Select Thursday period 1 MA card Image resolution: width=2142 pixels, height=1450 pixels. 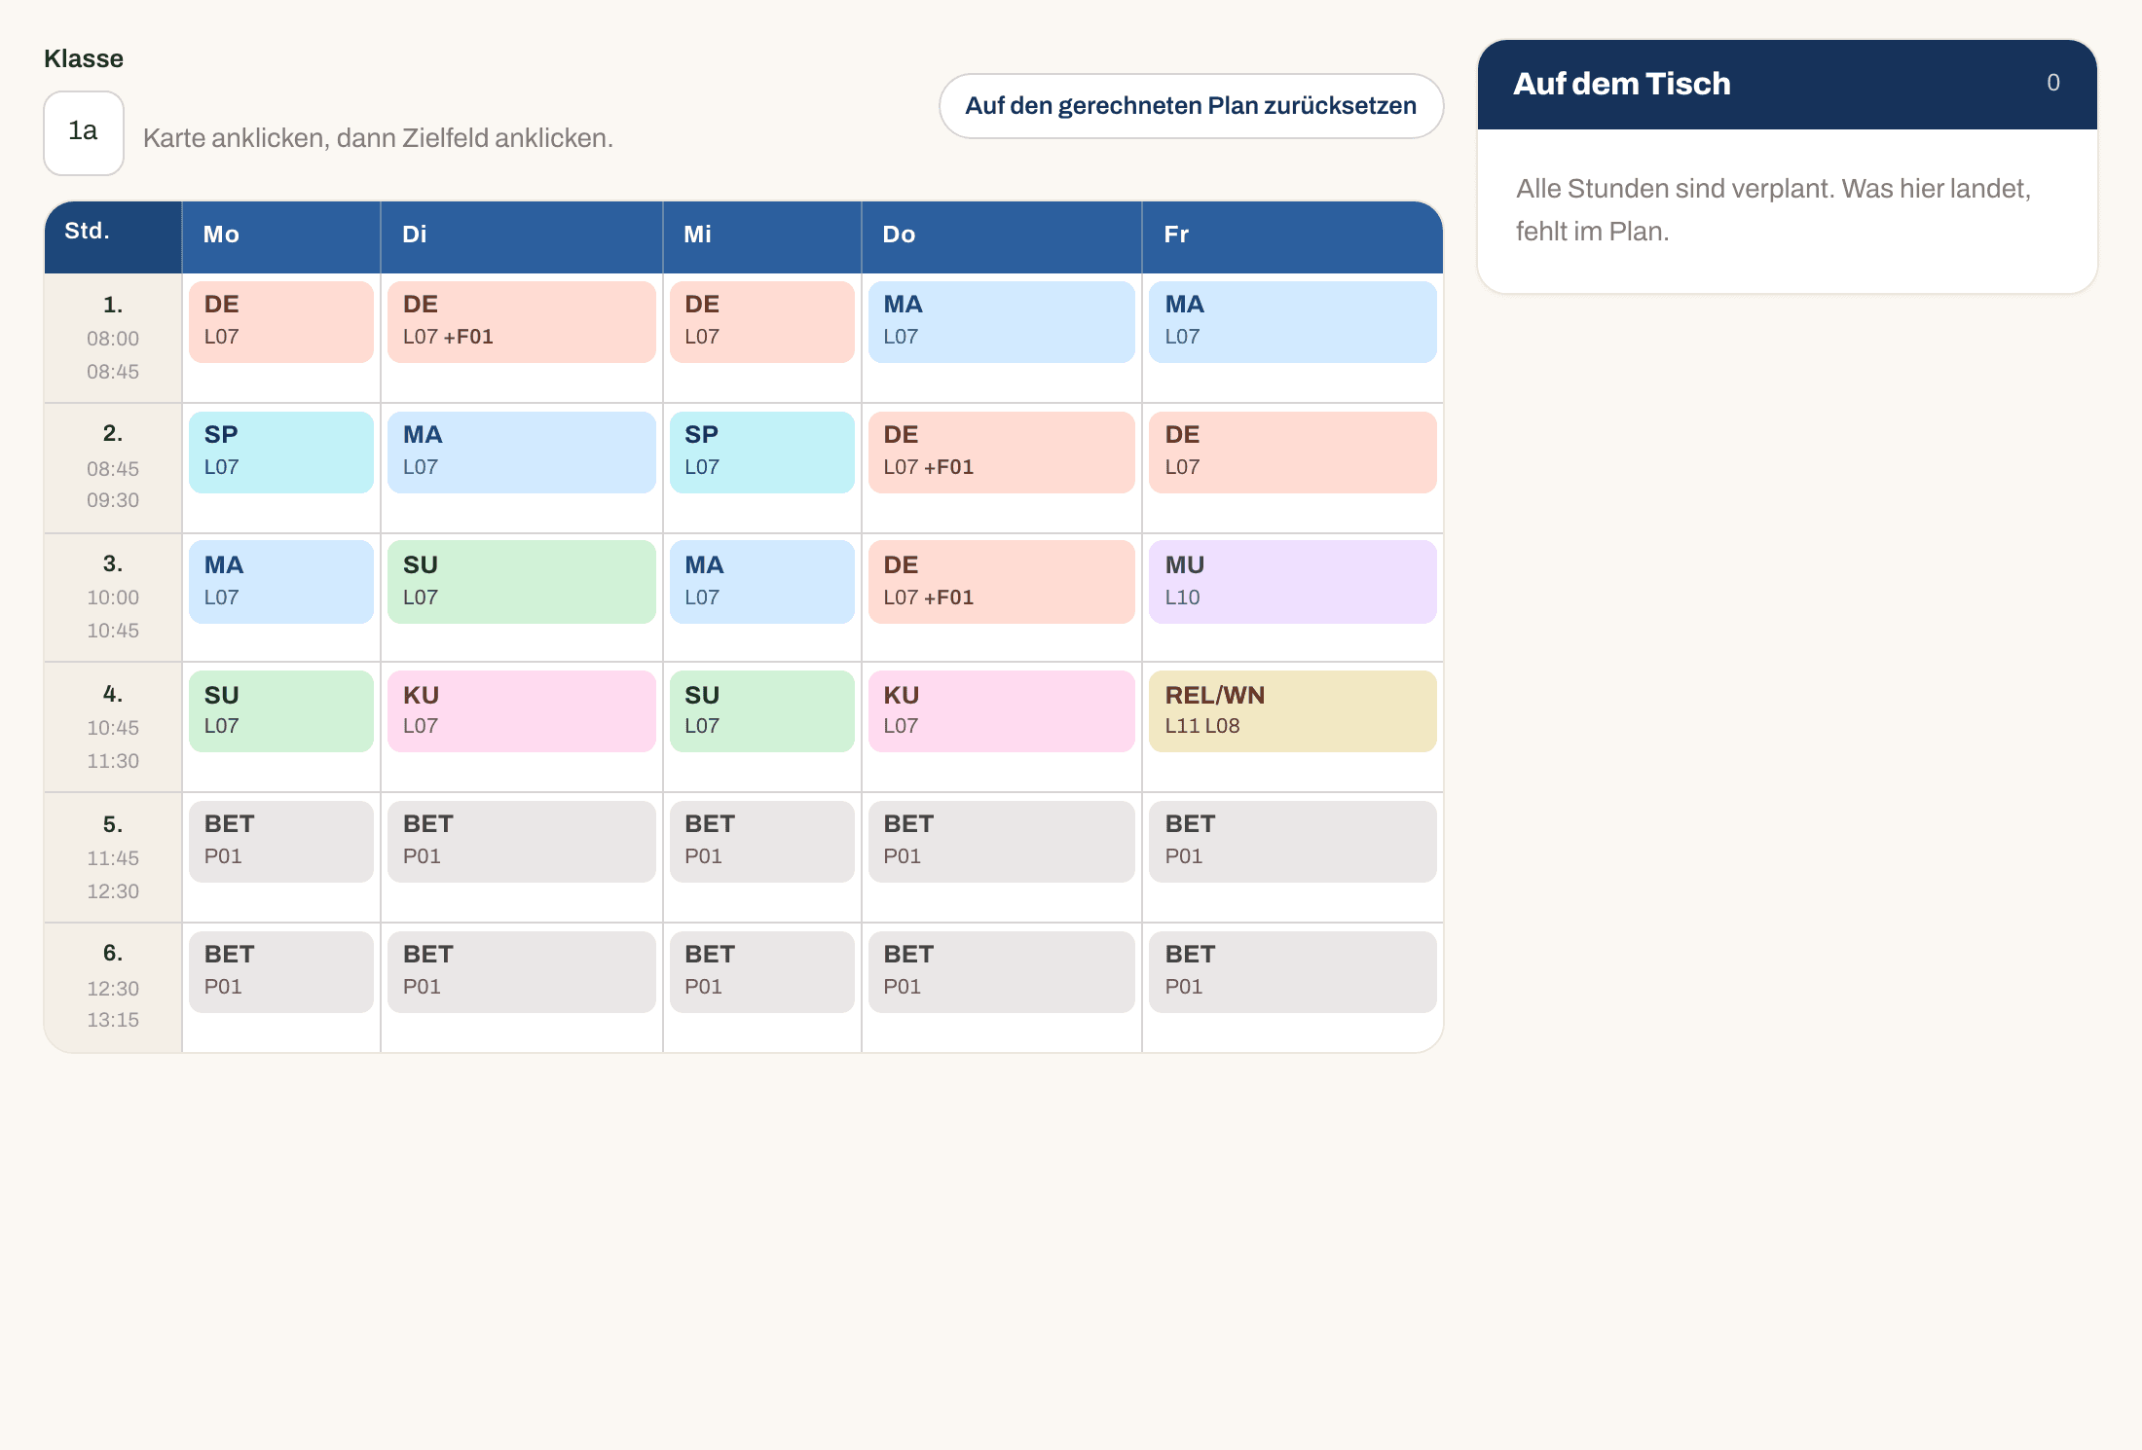(x=1002, y=322)
